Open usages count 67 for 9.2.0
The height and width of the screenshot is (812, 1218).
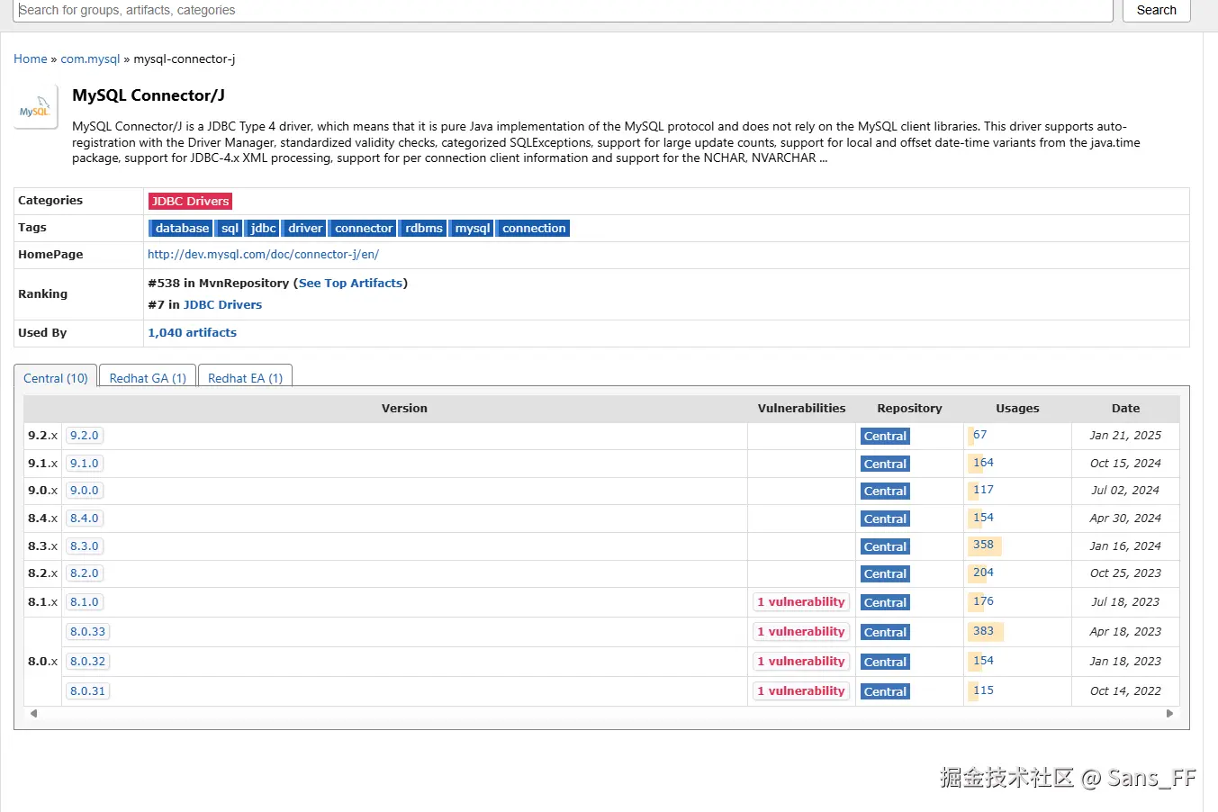pos(979,435)
